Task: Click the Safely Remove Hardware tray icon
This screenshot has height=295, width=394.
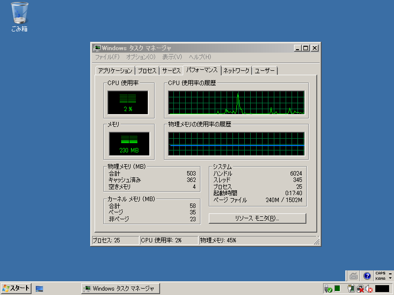Action: tap(328, 288)
